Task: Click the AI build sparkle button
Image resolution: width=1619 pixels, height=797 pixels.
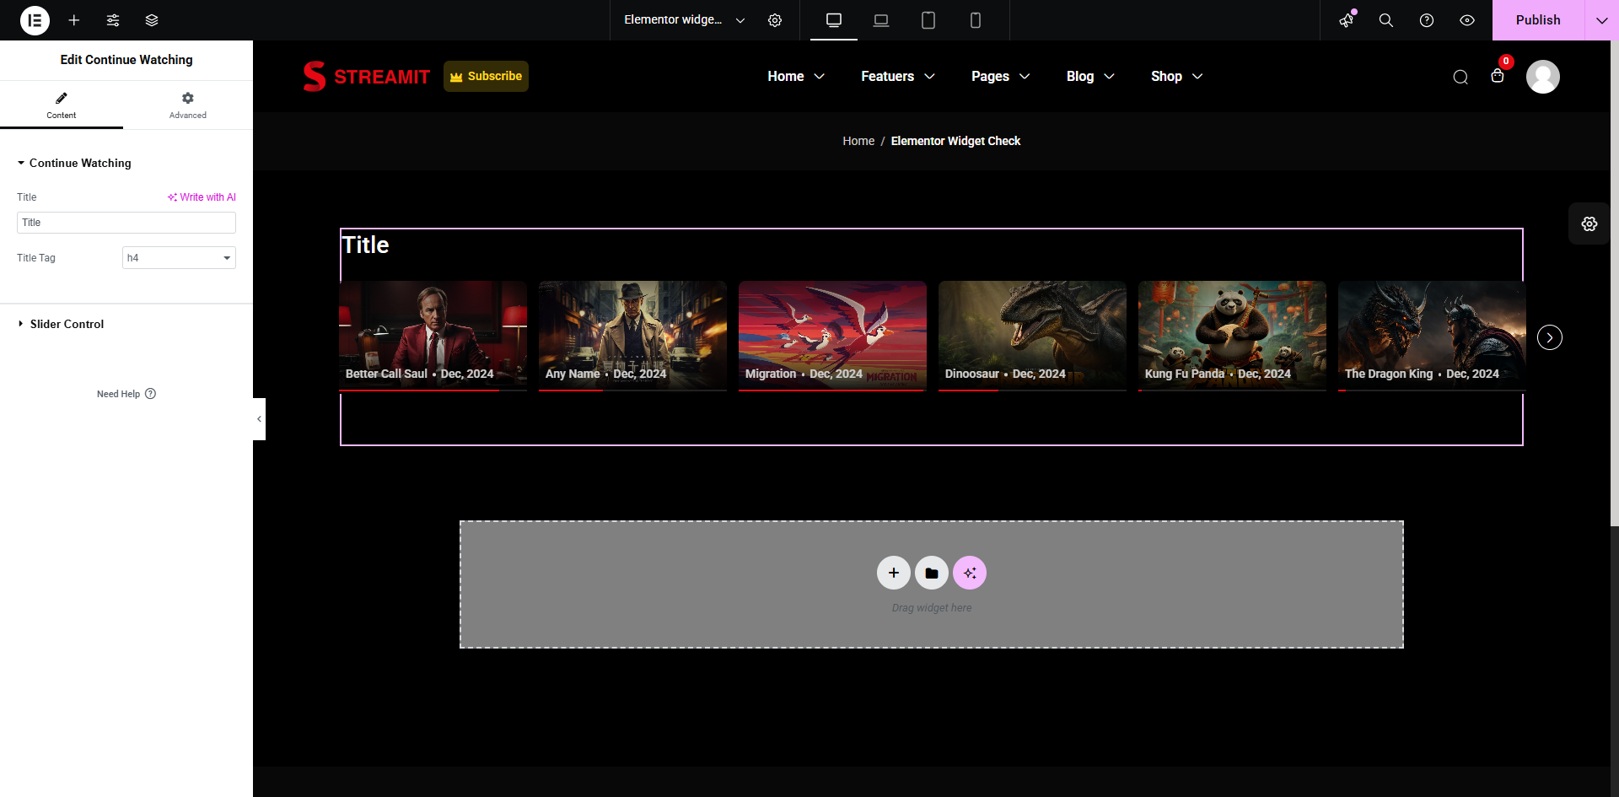Action: coord(970,573)
